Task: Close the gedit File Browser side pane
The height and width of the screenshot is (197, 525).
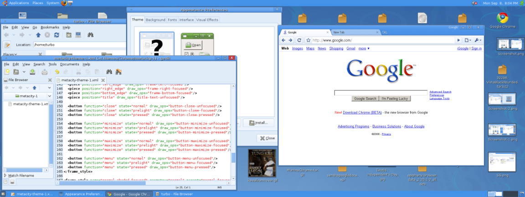Action: click(50, 80)
